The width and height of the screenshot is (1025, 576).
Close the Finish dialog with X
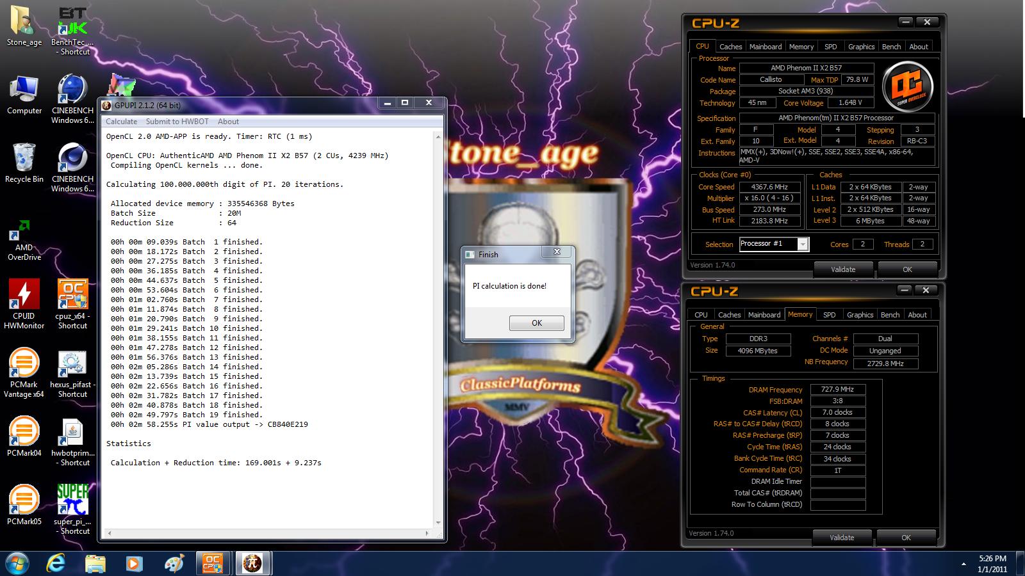pyautogui.click(x=557, y=252)
